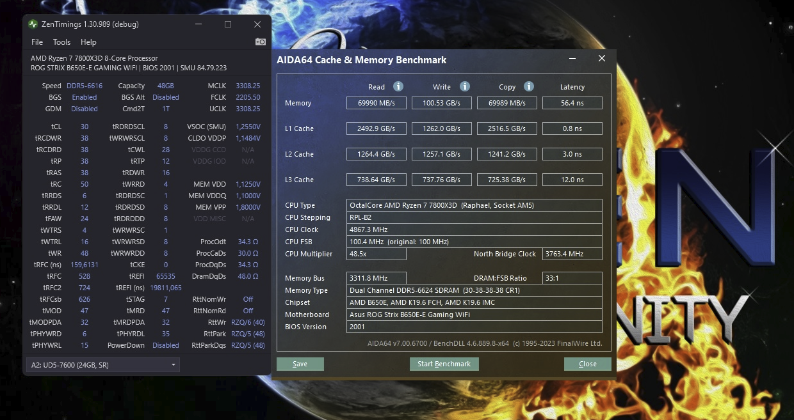Open the Tools menu in ZenTimings
The image size is (794, 420).
pos(61,42)
